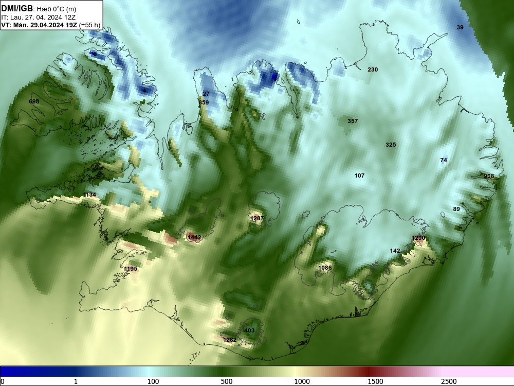Click the map value label 1134
The width and height of the screenshot is (514, 386).
[x=89, y=195]
